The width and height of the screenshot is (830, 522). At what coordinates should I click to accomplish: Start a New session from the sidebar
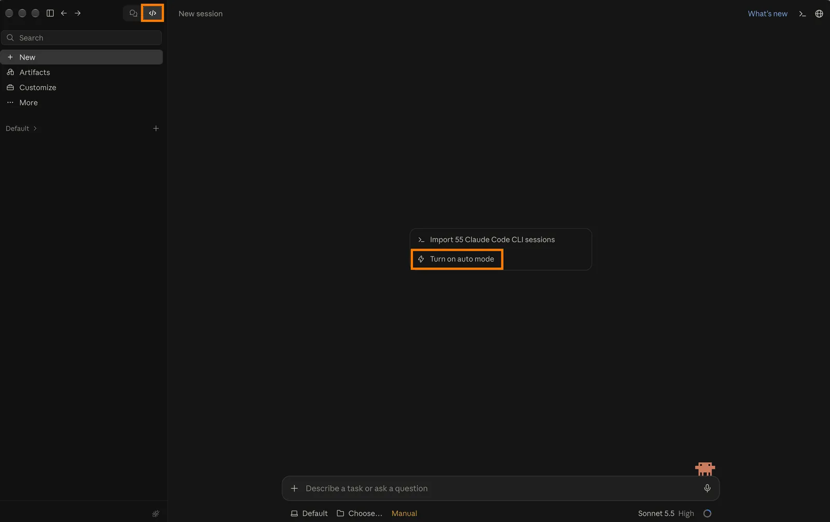coord(81,57)
